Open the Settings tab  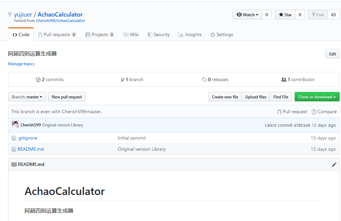pos(222,34)
